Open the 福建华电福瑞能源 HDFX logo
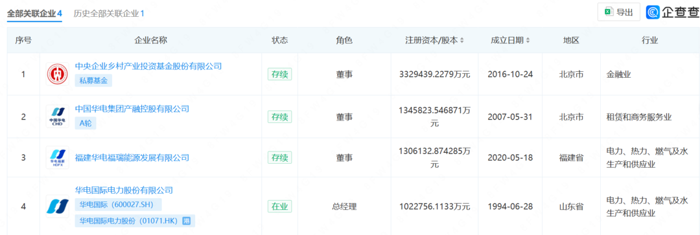This screenshot has height=235, width=700. click(x=58, y=157)
